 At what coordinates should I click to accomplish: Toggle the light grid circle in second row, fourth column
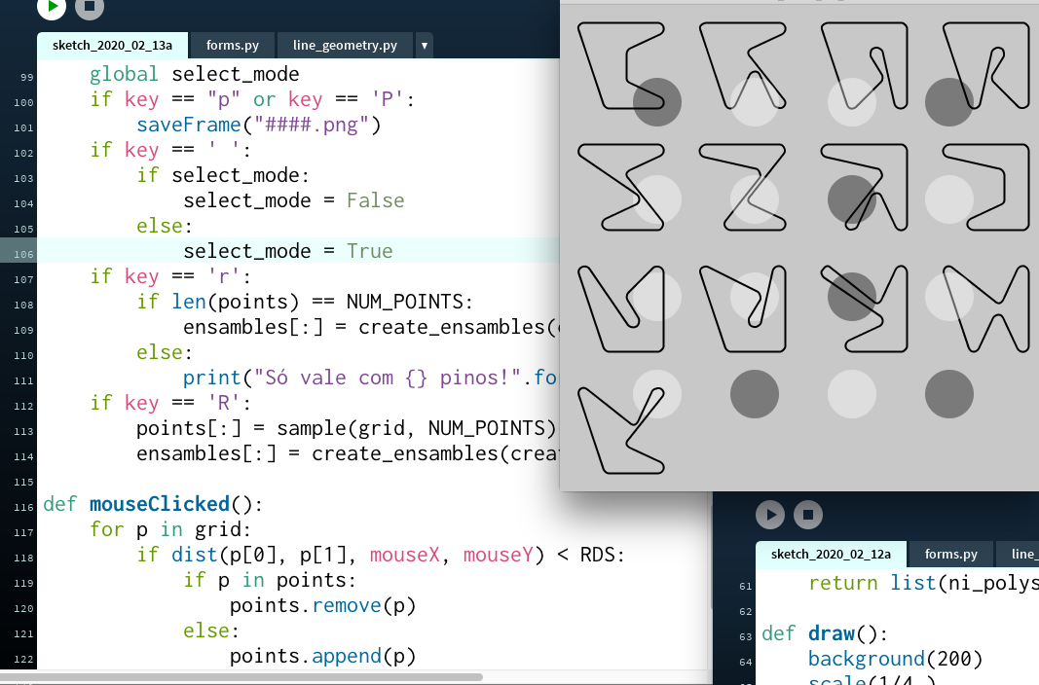point(949,199)
